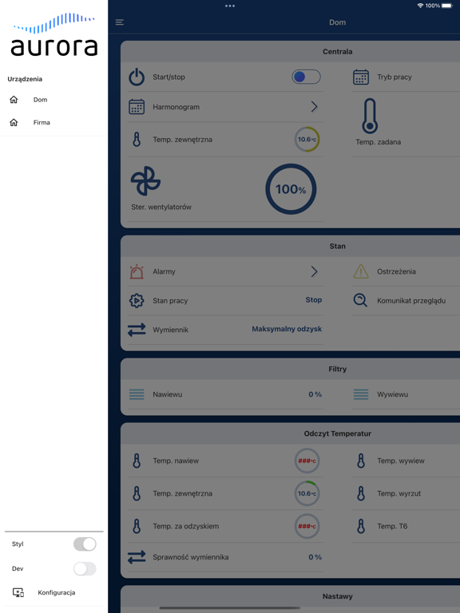Click the aurora logo
Viewport: 460px width, 613px height.
click(54, 34)
